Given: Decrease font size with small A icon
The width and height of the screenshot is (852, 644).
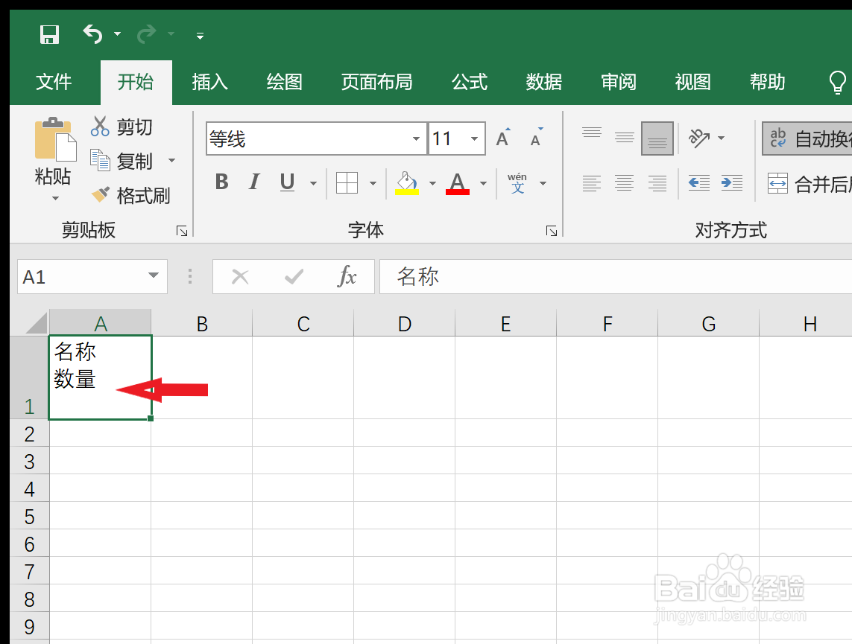Looking at the screenshot, I should pyautogui.click(x=536, y=138).
